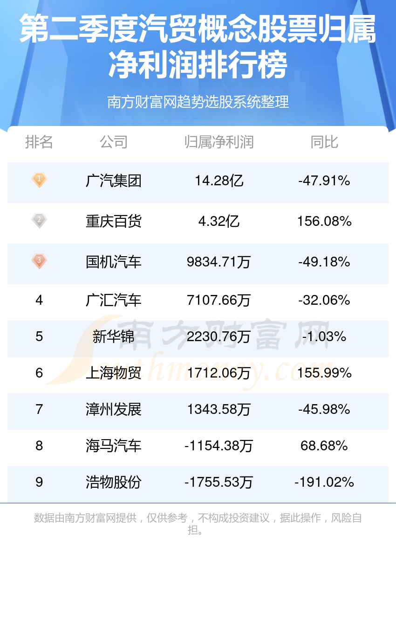This screenshot has width=396, height=630.
Task: Select the 新华锦 company entry
Action: point(114,336)
